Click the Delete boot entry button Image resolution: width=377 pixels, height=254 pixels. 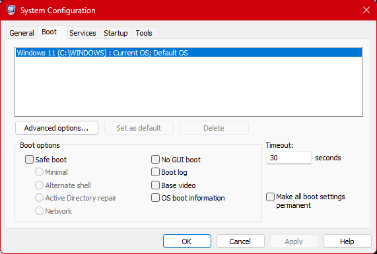coord(214,128)
